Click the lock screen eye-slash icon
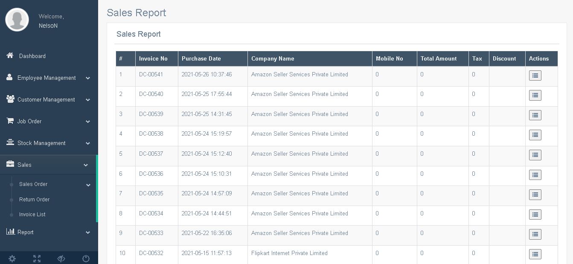This screenshot has height=264, width=573. pyautogui.click(x=61, y=258)
